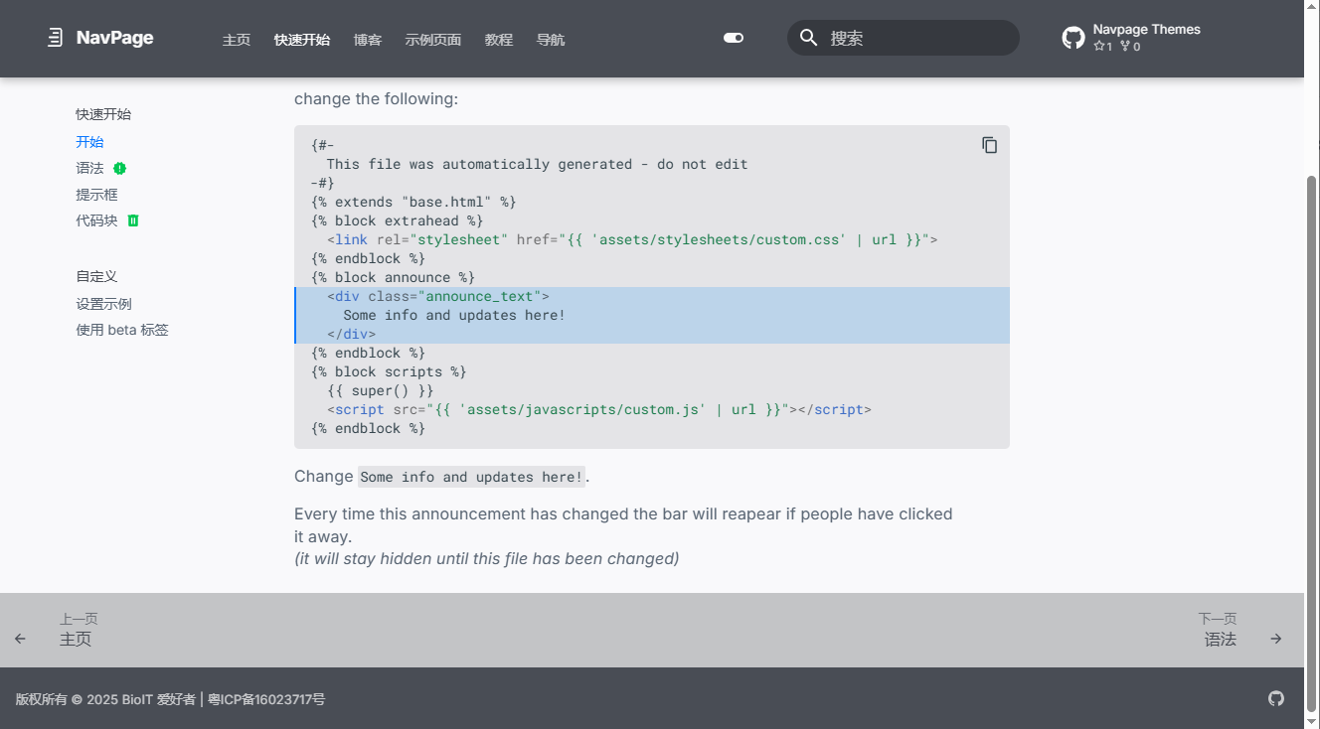Click the footer GitHub icon
Viewport: 1320px width, 729px height.
(x=1276, y=698)
